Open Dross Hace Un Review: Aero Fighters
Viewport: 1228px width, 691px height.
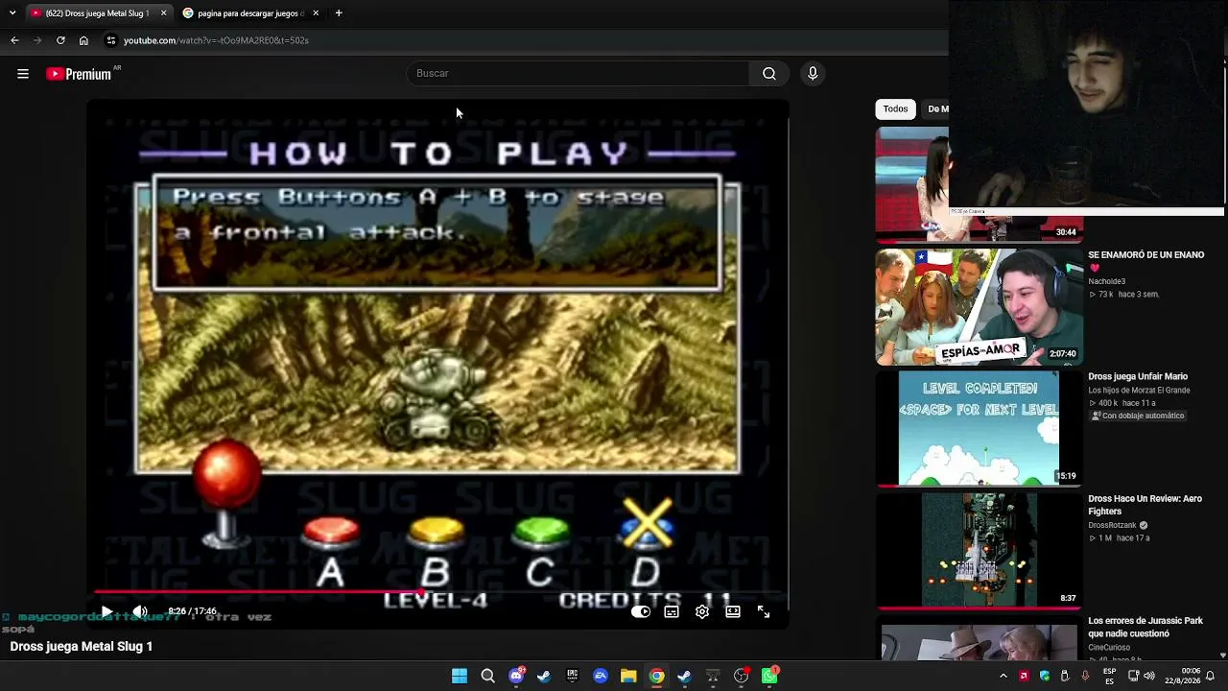tap(1145, 505)
